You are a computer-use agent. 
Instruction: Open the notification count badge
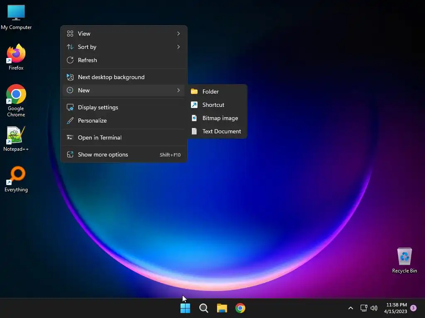[413, 308]
